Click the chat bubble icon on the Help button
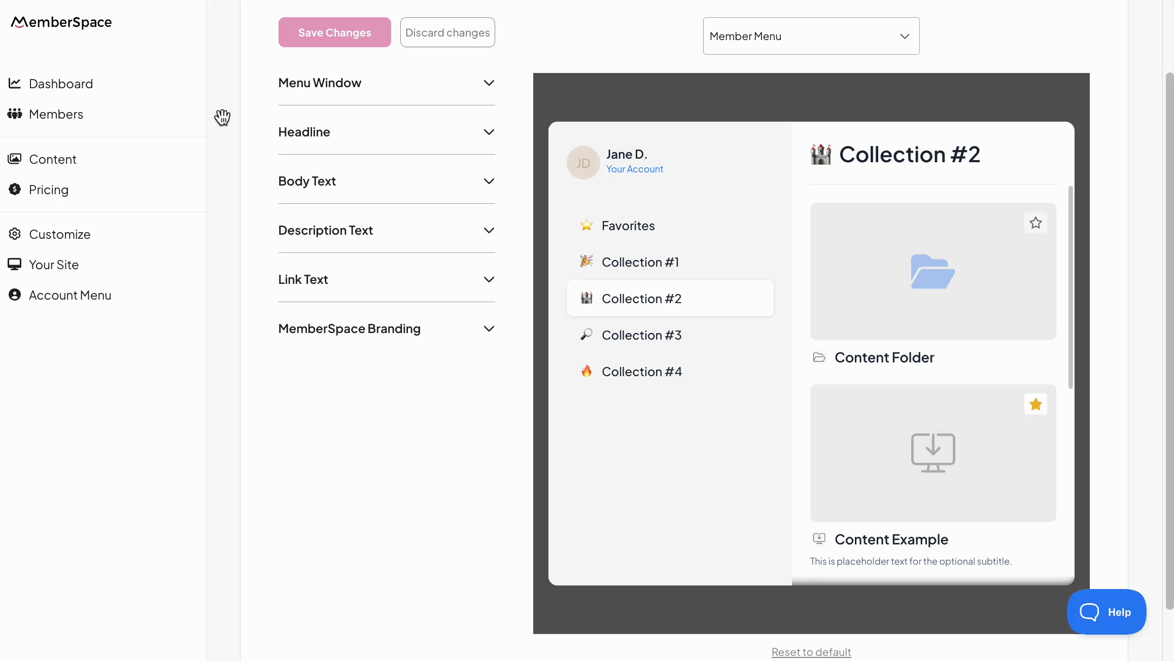1174x661 pixels. tap(1089, 612)
